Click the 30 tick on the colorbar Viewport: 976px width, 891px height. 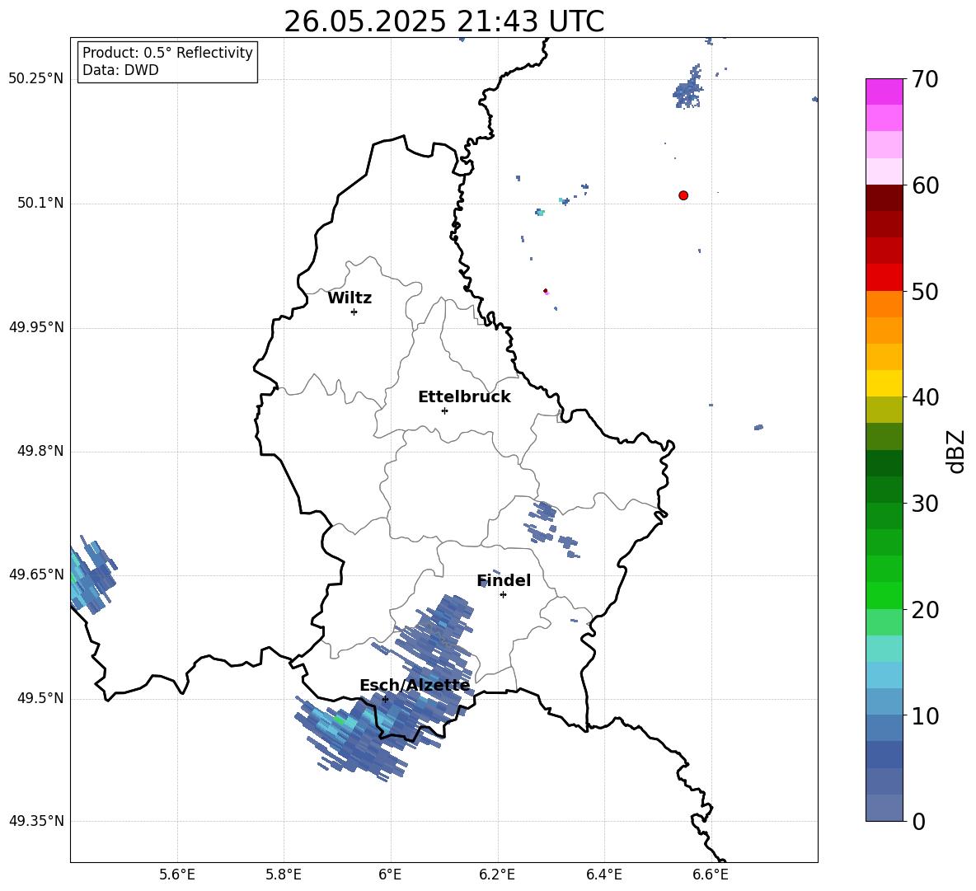925,504
